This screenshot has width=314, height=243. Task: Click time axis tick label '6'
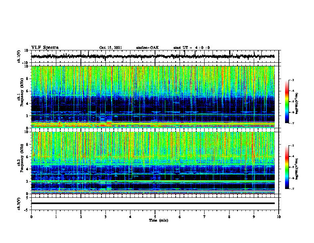[x=180, y=217]
